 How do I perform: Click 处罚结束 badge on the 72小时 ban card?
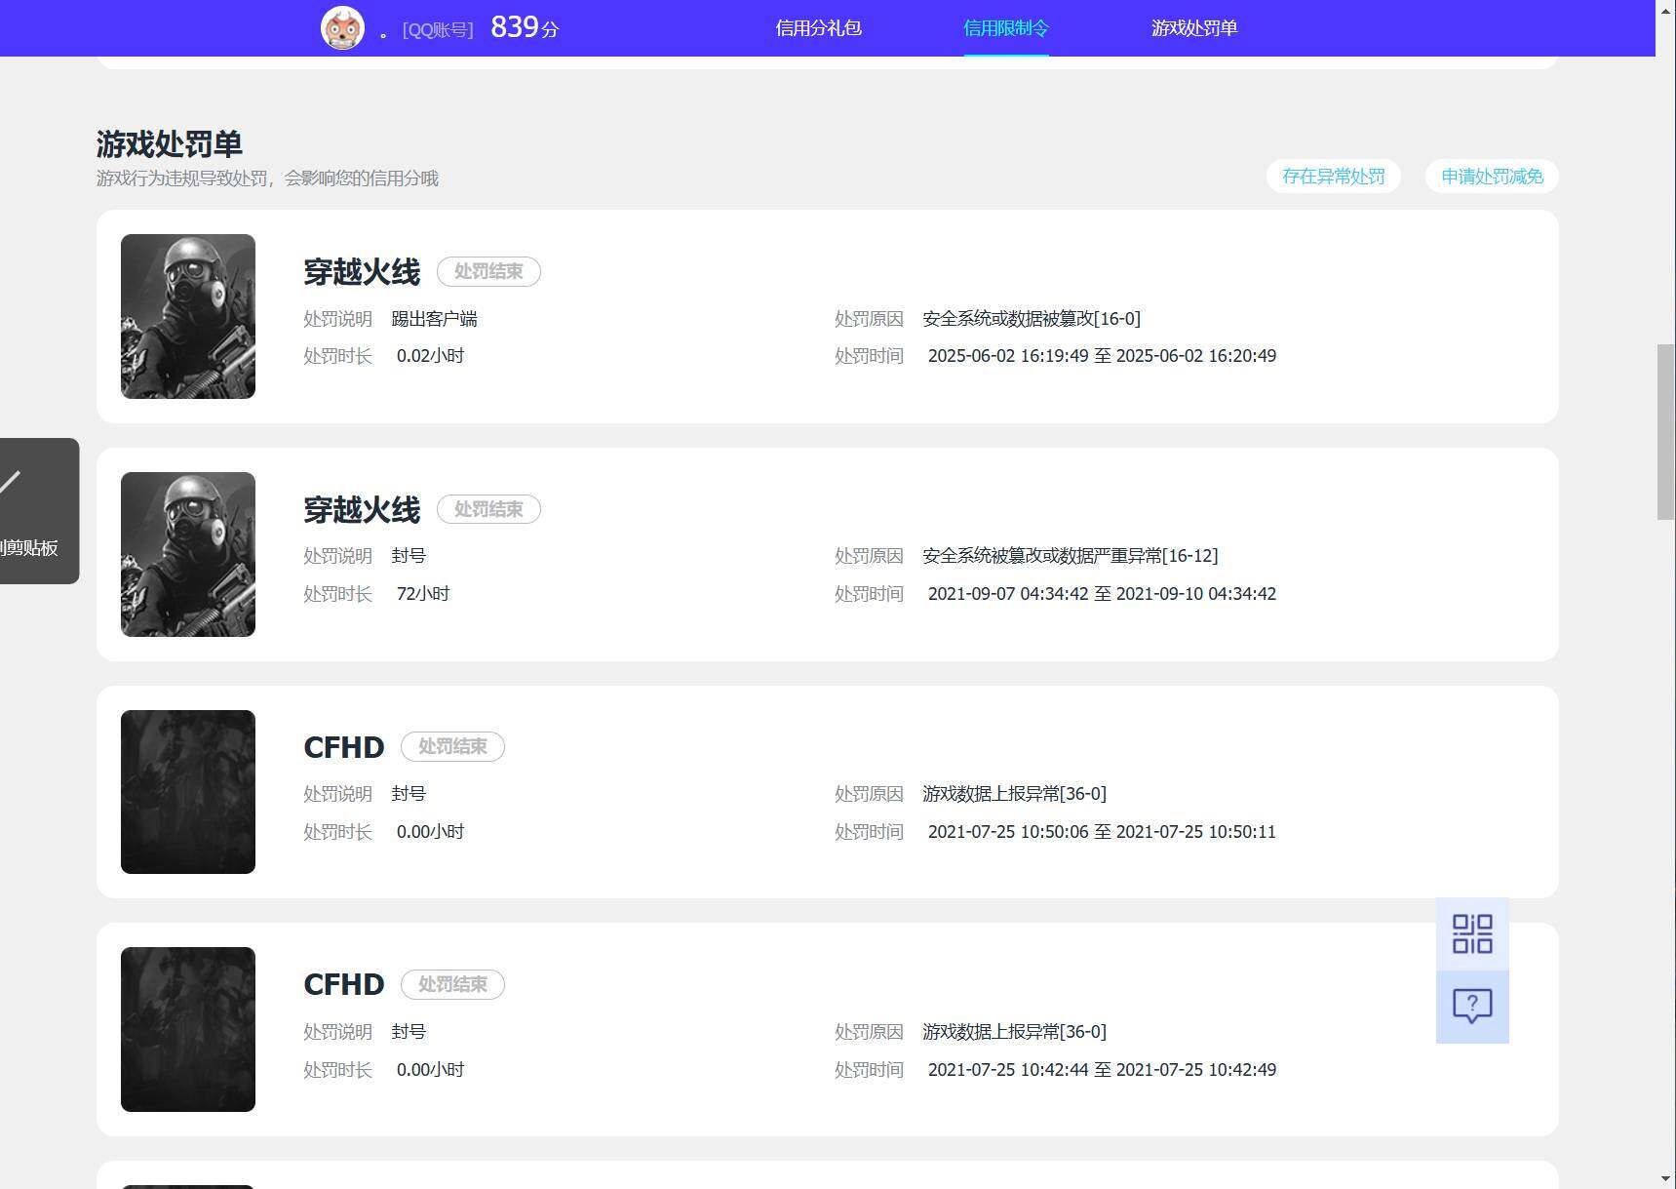coord(488,509)
